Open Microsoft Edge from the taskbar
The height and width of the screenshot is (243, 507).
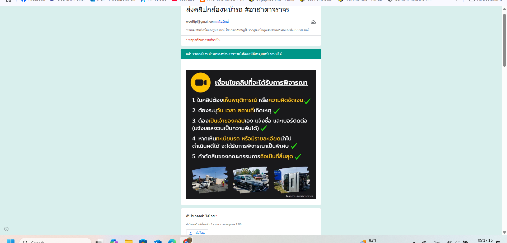172,241
